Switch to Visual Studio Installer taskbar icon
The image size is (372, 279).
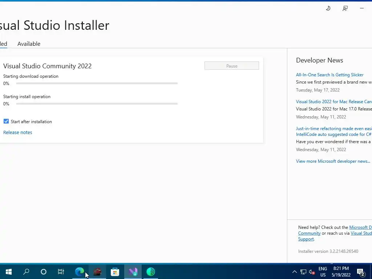click(x=133, y=272)
